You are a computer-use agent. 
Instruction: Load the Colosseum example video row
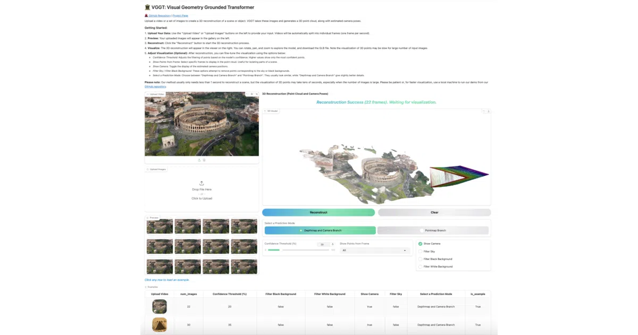[x=318, y=306]
